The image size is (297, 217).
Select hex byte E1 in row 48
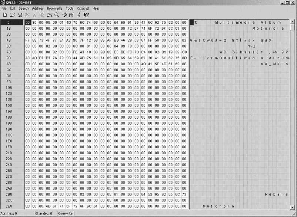(61, 40)
